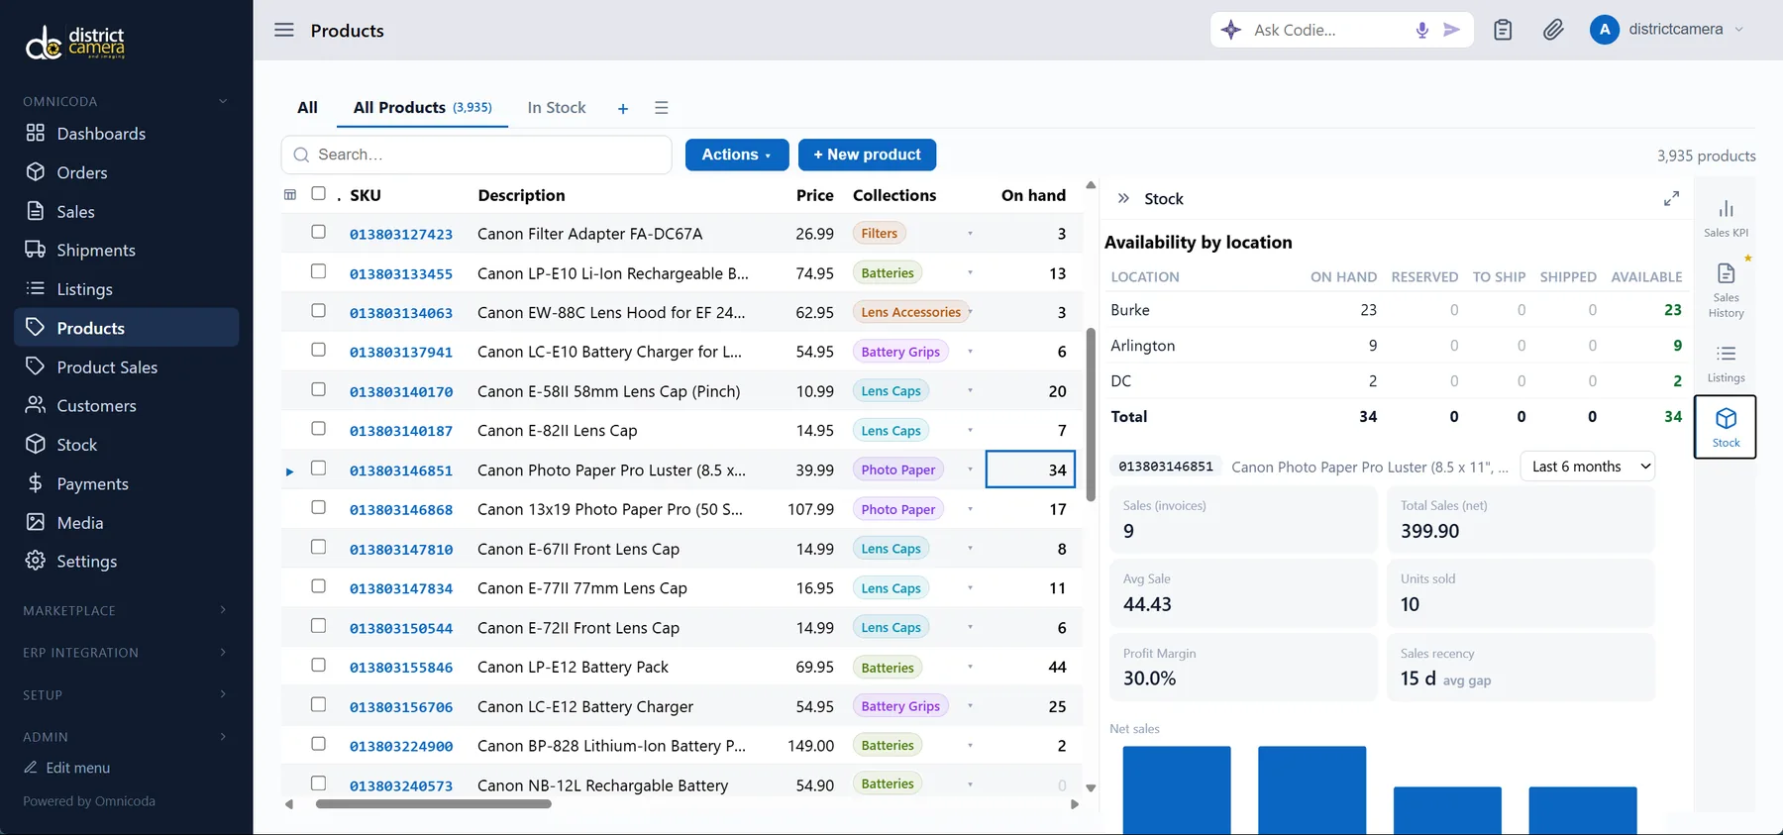The image size is (1783, 835).
Task: Switch to the In Stock tab
Action: click(x=557, y=107)
